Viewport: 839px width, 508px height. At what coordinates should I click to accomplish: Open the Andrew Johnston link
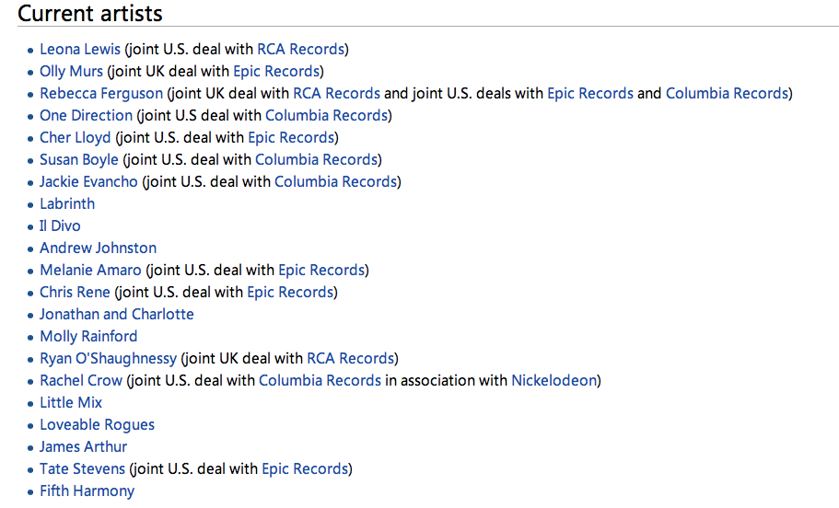tap(99, 248)
